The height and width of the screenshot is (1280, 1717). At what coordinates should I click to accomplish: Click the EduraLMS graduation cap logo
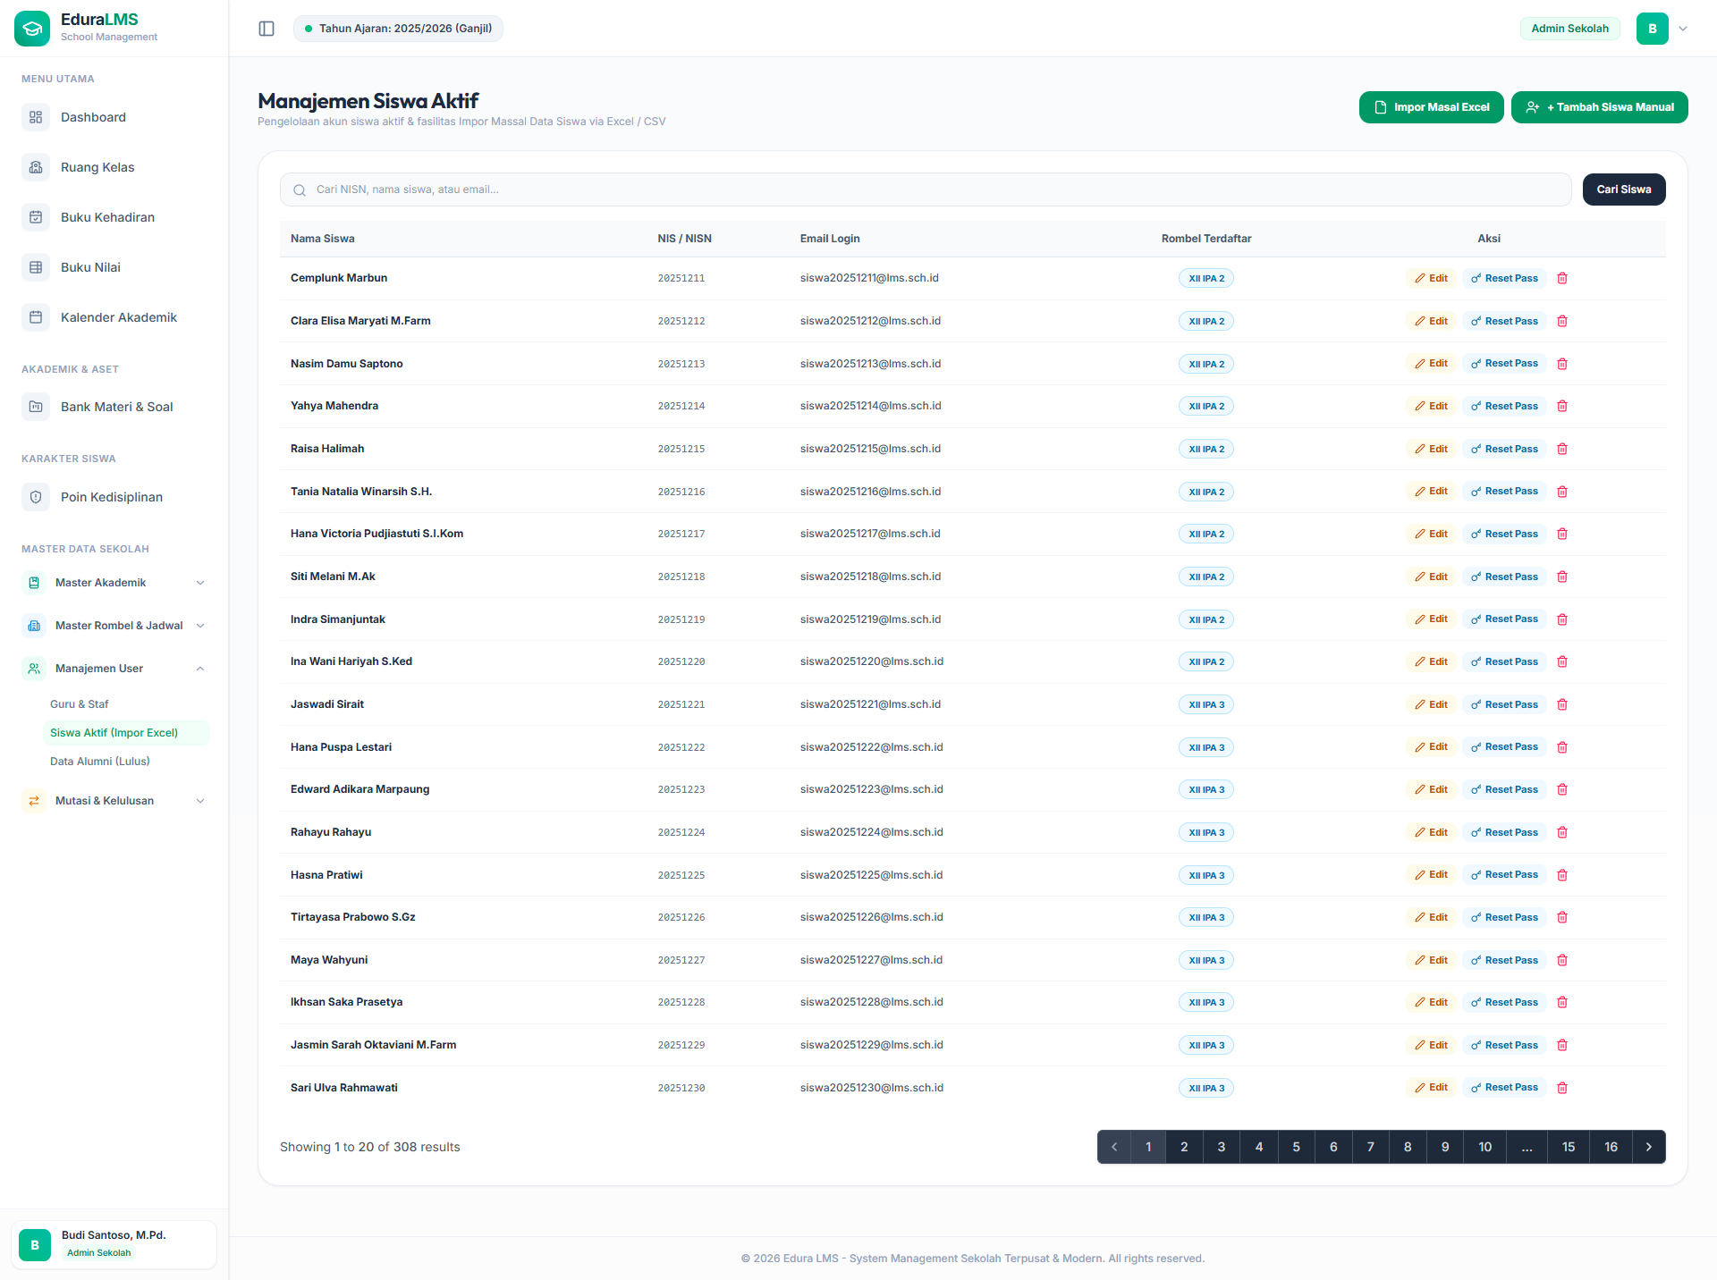coord(32,29)
